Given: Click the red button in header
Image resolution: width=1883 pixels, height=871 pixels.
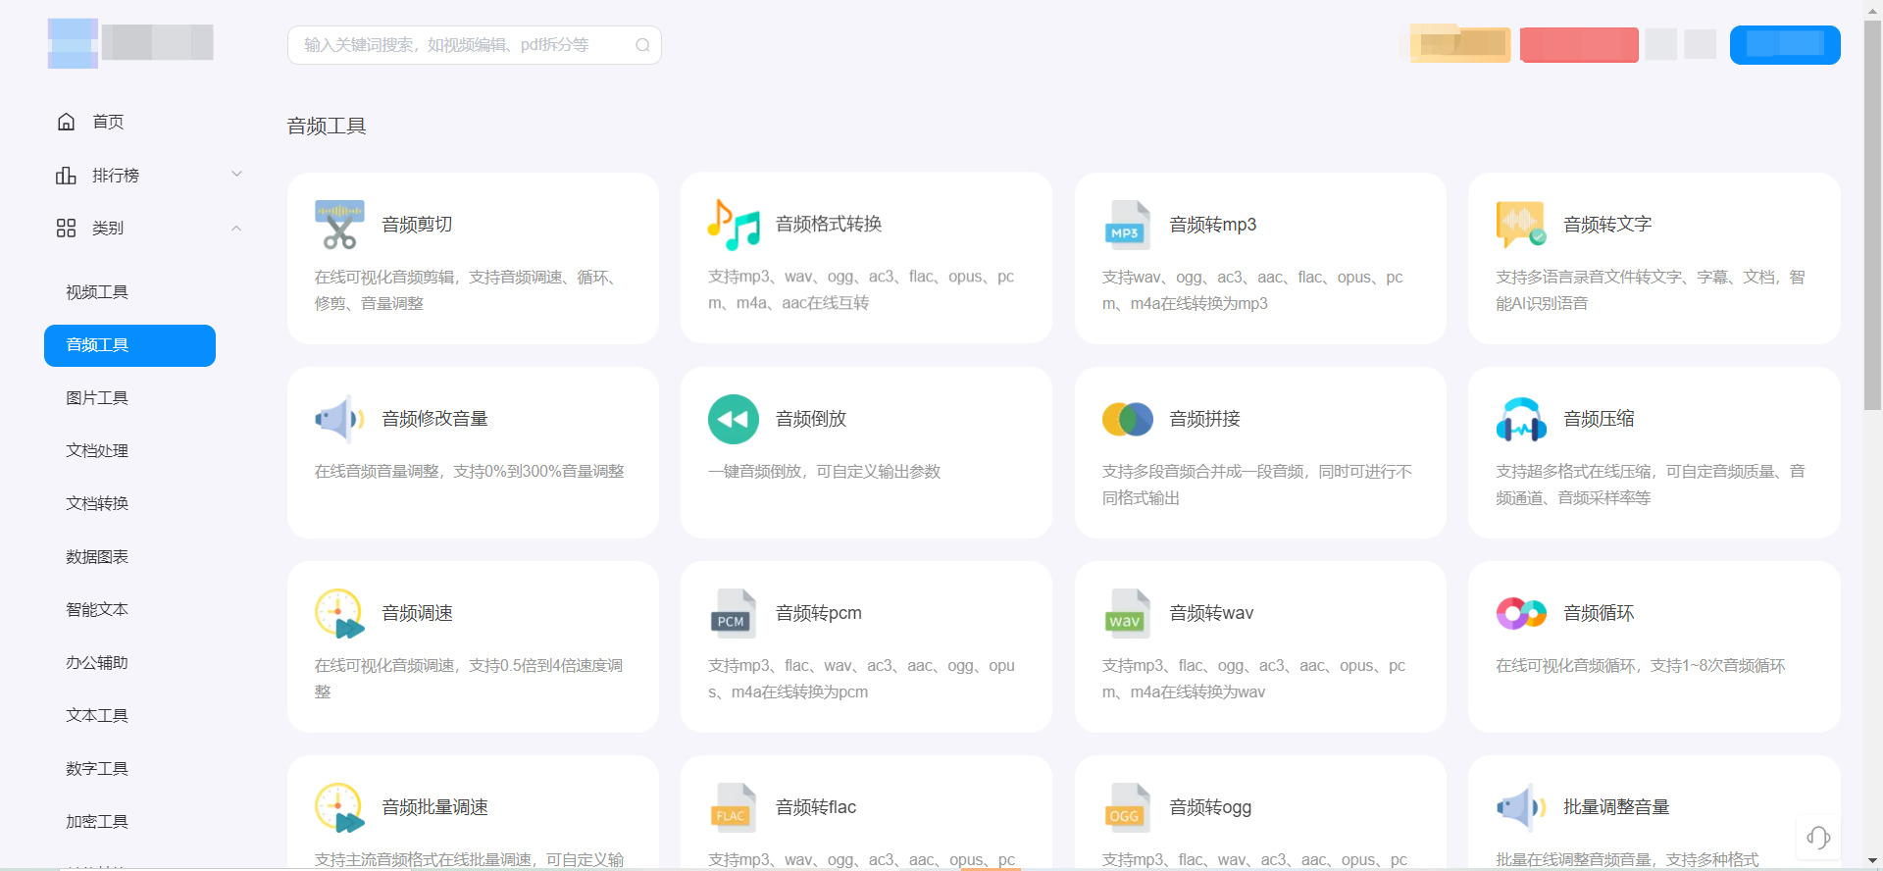Looking at the screenshot, I should tap(1579, 45).
